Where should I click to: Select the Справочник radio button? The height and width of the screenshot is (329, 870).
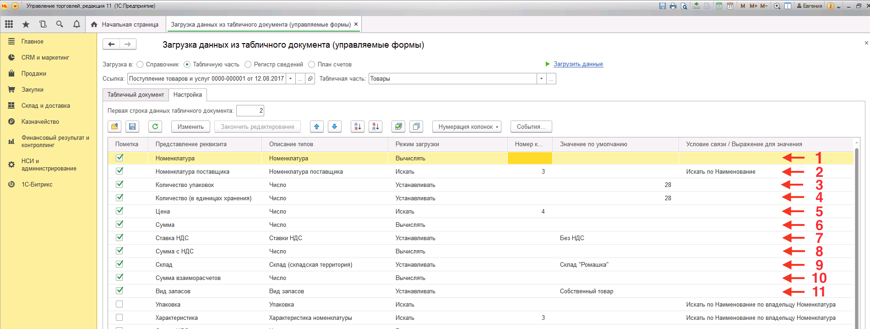(140, 65)
